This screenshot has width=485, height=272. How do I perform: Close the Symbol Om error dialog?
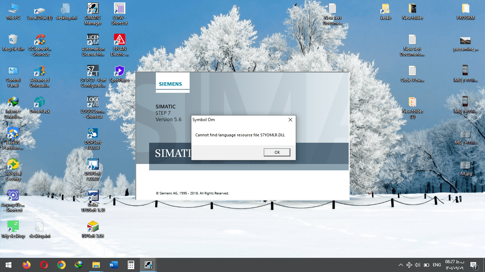290,120
